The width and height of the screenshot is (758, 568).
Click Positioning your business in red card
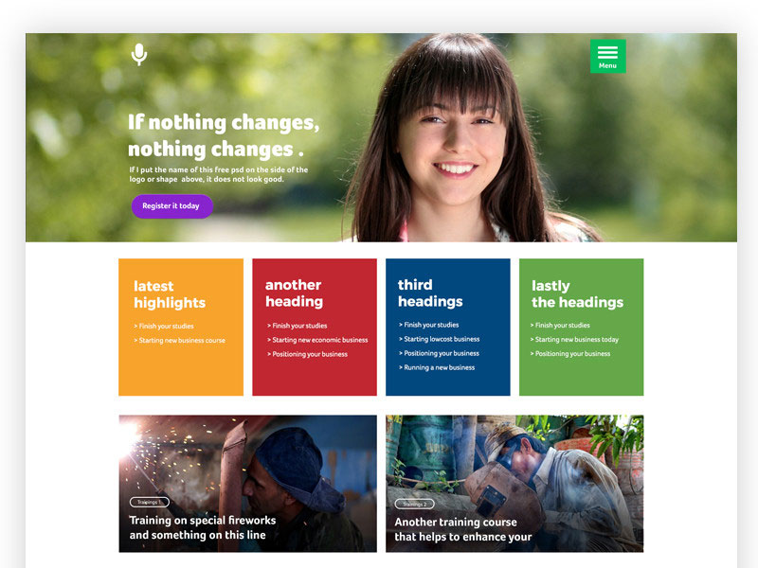(307, 354)
